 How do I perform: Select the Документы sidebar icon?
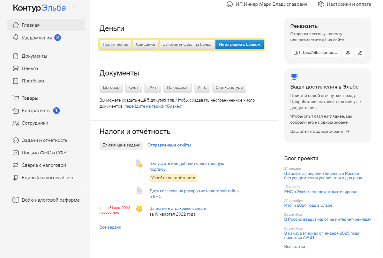pos(15,56)
